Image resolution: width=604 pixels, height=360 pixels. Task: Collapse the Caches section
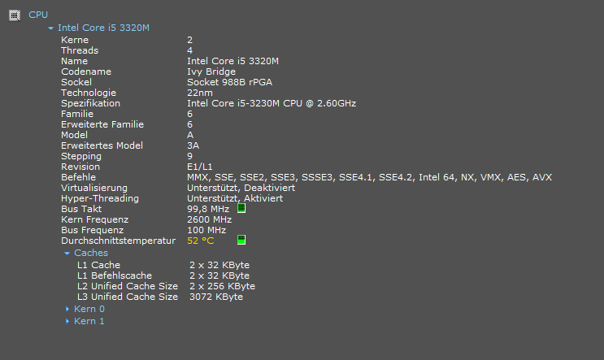[67, 254]
